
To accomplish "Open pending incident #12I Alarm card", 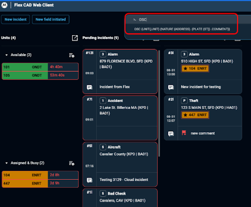I will 120,72.
